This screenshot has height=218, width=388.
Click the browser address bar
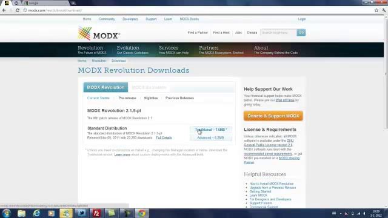(x=198, y=10)
